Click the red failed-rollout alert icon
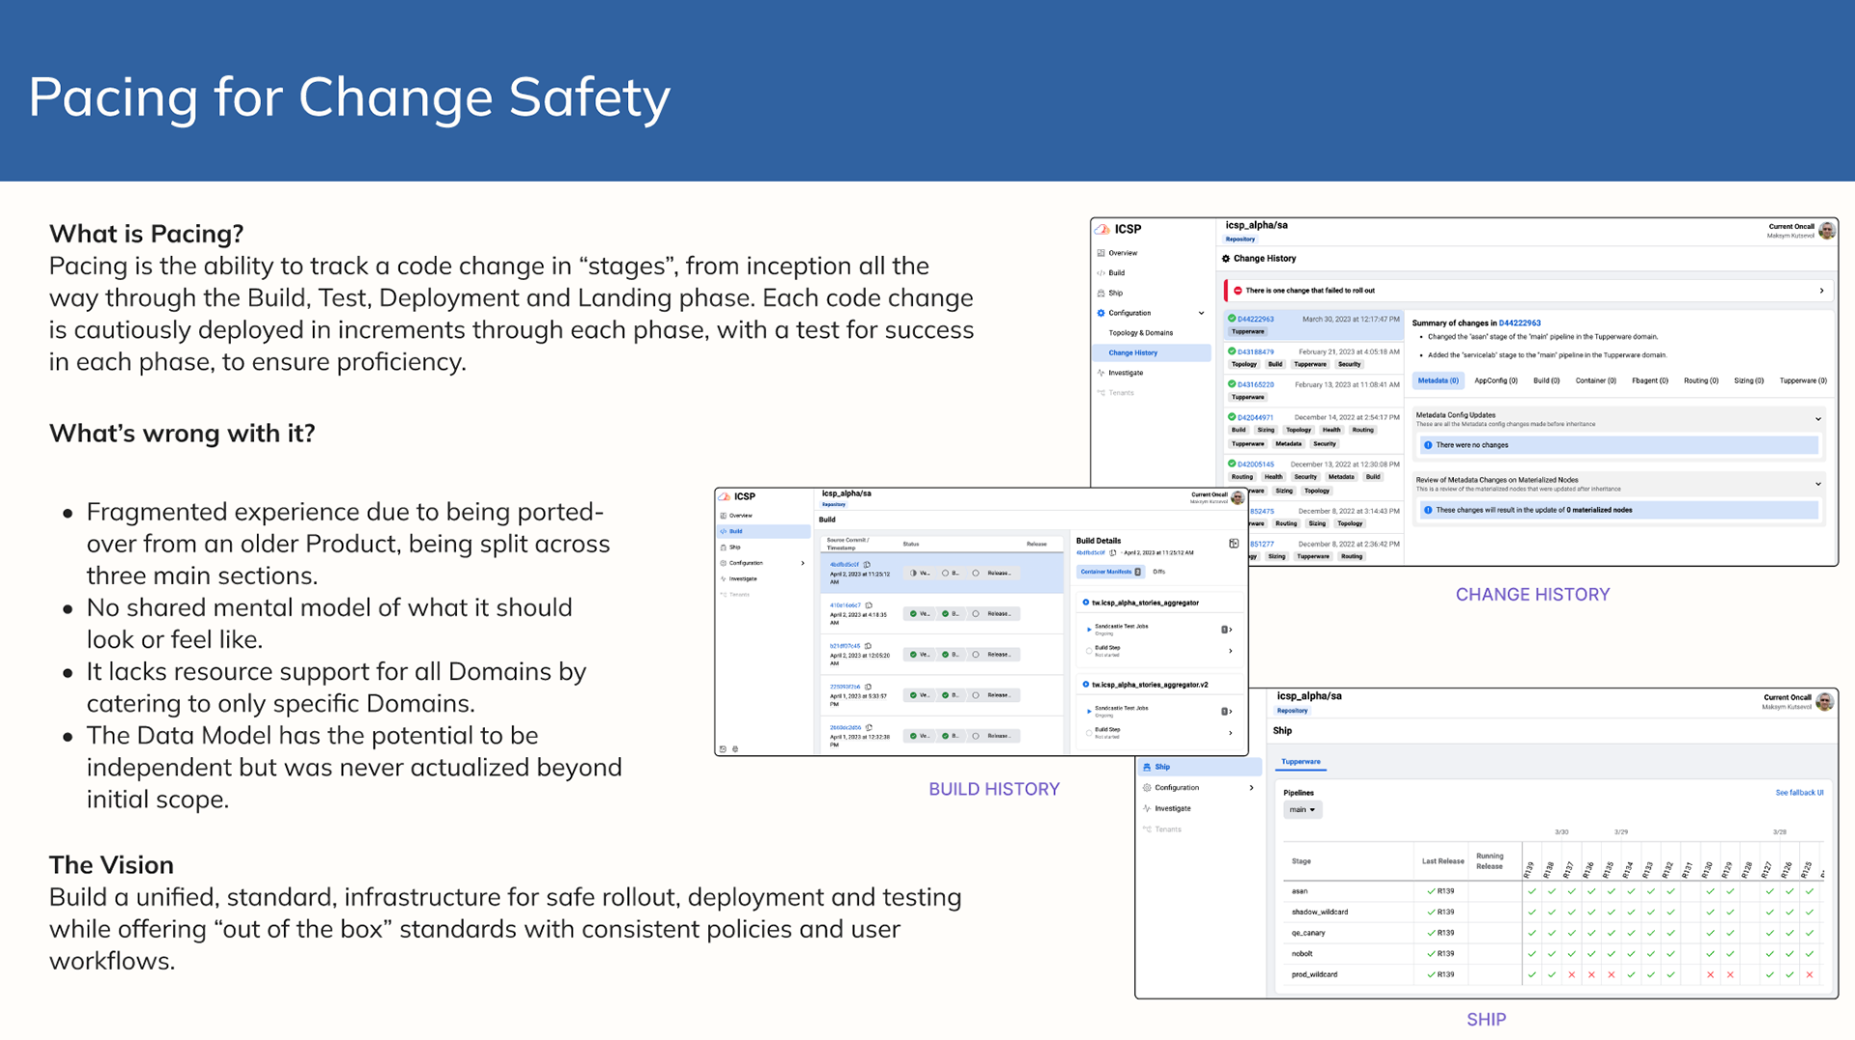This screenshot has width=1855, height=1040. click(1237, 291)
